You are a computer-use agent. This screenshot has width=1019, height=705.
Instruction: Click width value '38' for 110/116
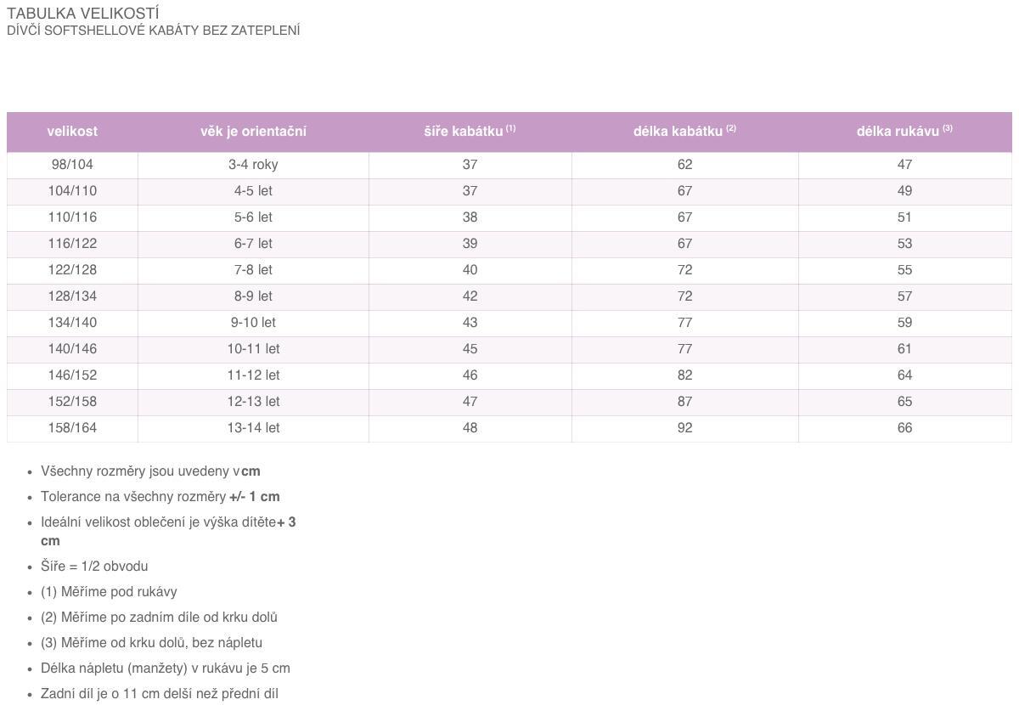click(470, 217)
